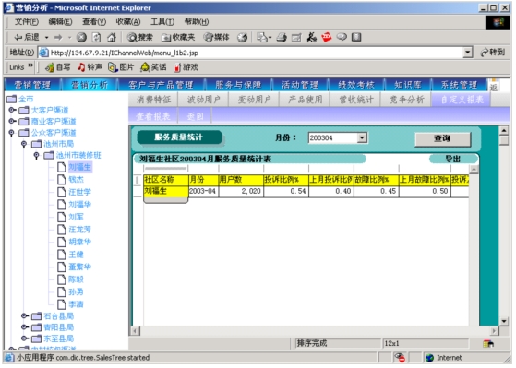Switch to the 绩效考核 tab
The image size is (516, 368).
coord(356,85)
